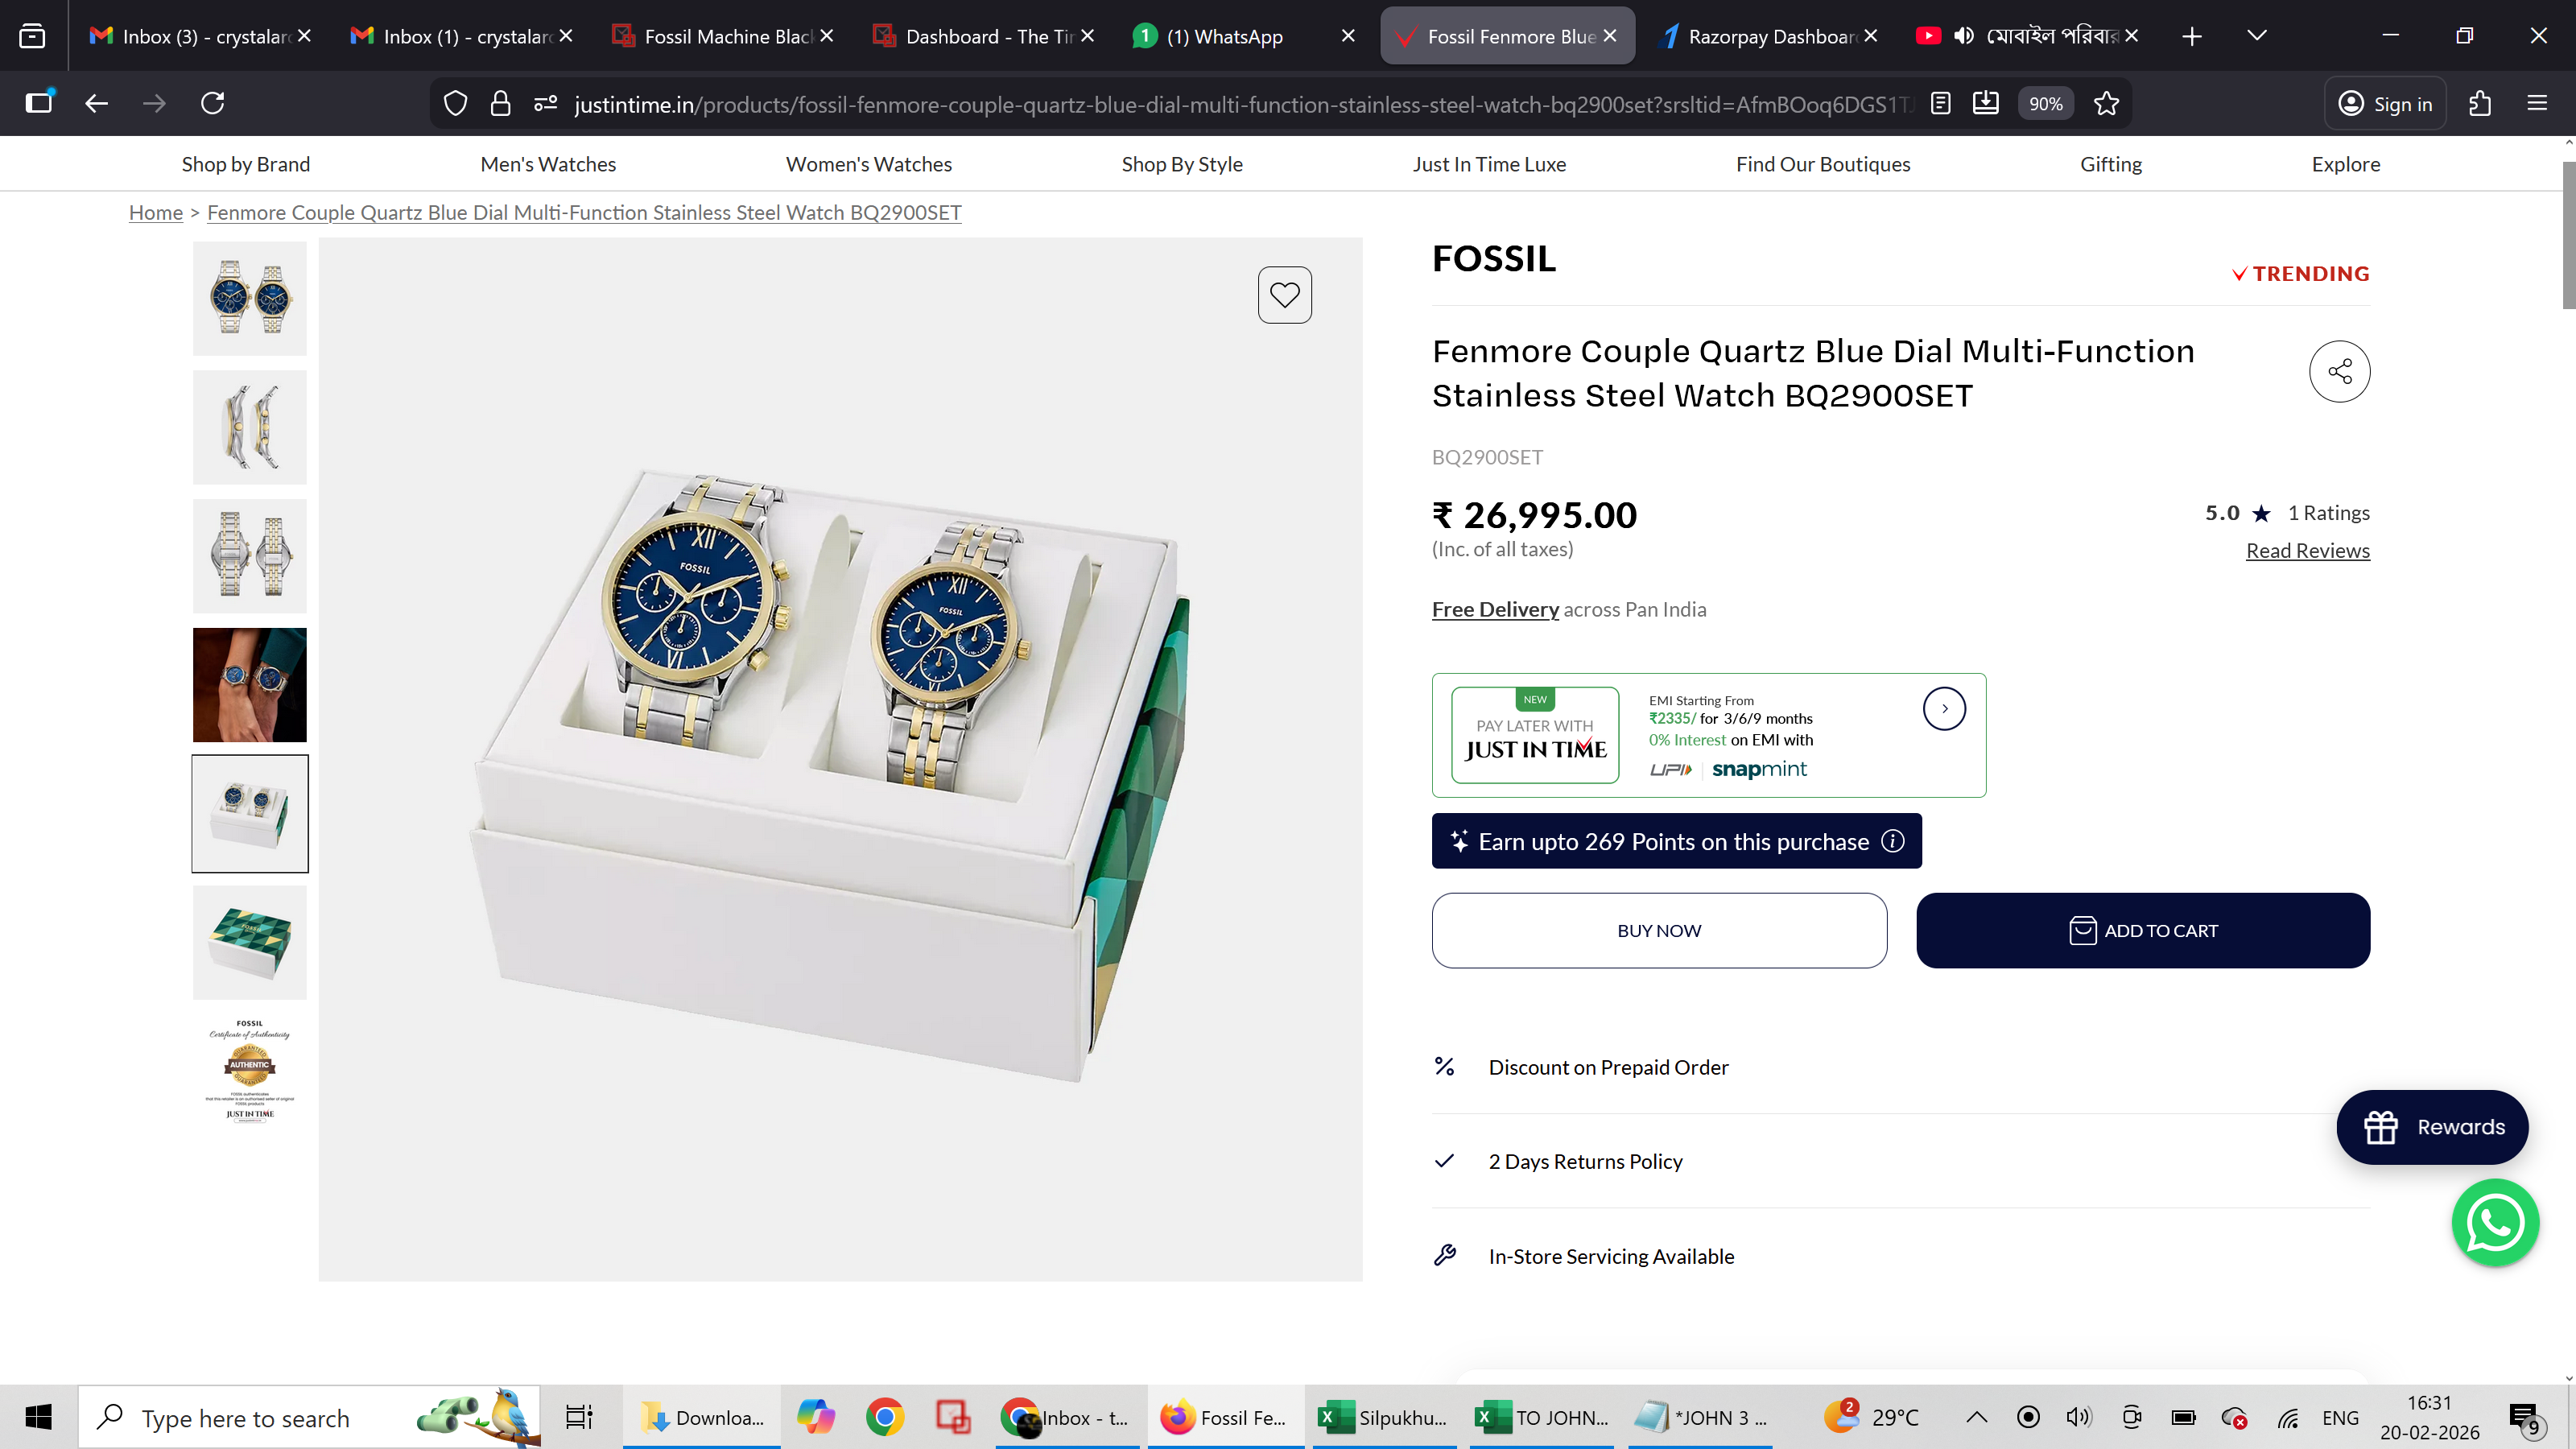The height and width of the screenshot is (1449, 2576).
Task: Click info icon on points banner
Action: click(x=1892, y=841)
